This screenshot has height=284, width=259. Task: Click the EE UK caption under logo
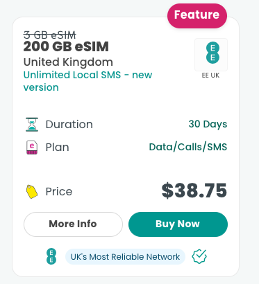click(x=210, y=76)
